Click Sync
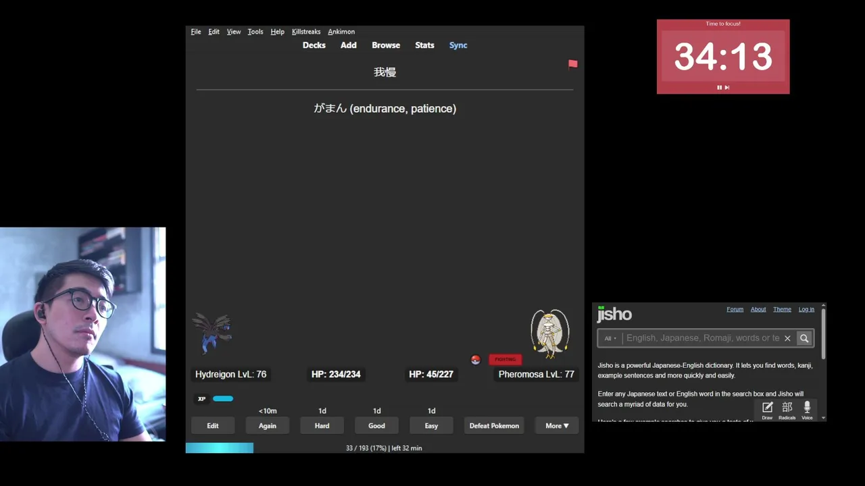 click(x=458, y=45)
